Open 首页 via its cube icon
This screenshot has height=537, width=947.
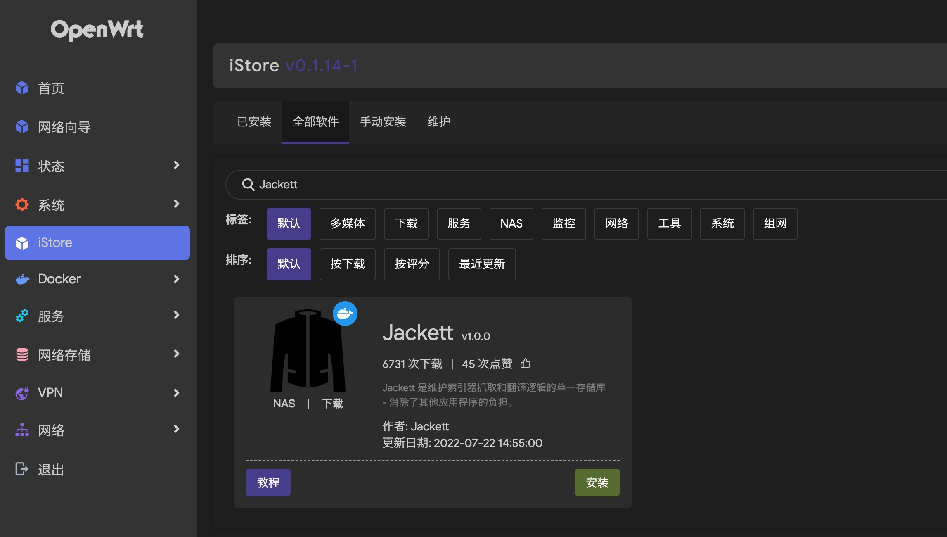[22, 88]
